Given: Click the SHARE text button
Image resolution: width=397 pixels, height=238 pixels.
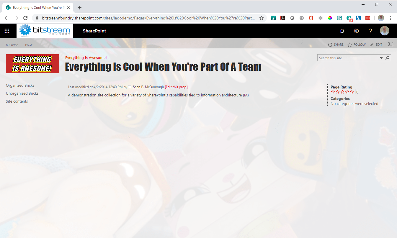Looking at the screenshot, I should click(x=339, y=45).
